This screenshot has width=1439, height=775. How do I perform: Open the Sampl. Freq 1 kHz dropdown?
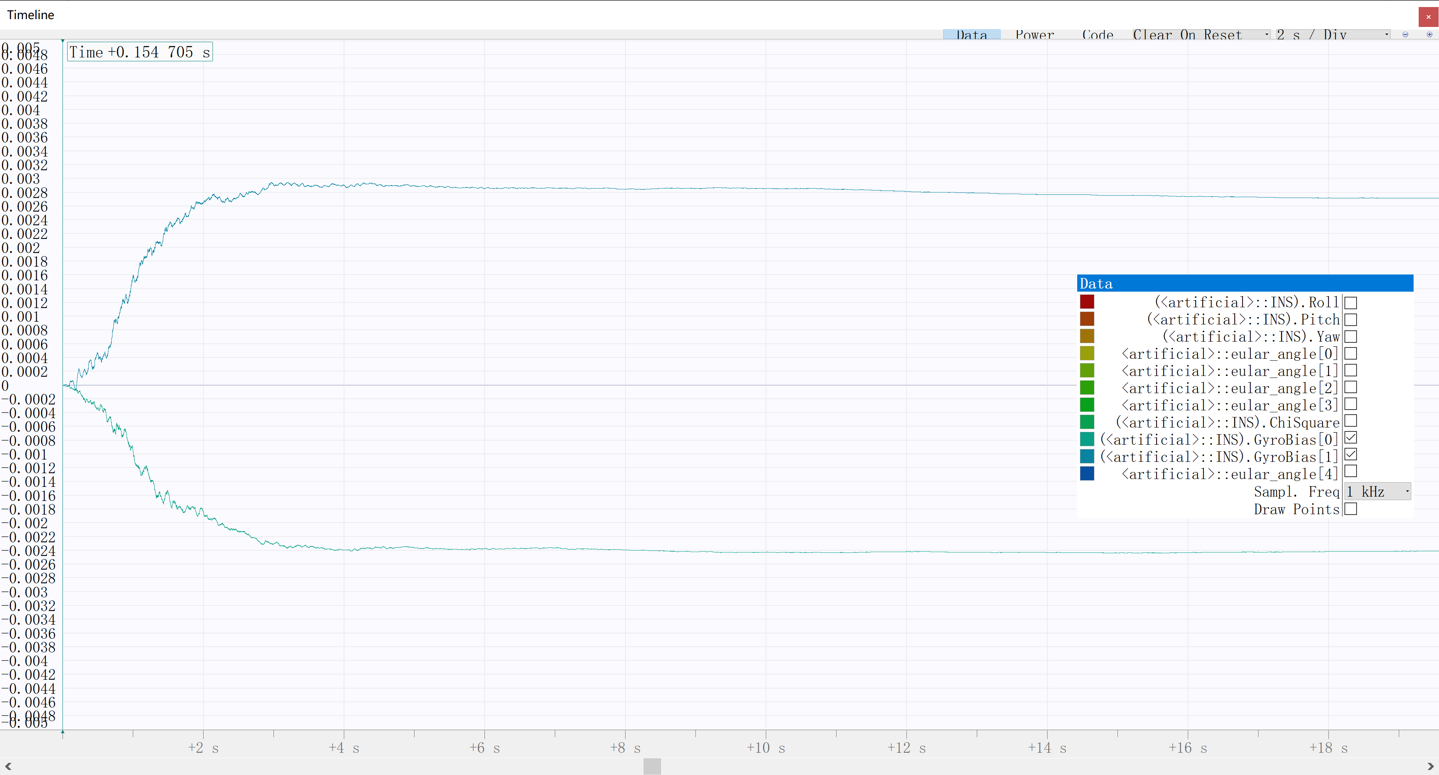pyautogui.click(x=1377, y=492)
